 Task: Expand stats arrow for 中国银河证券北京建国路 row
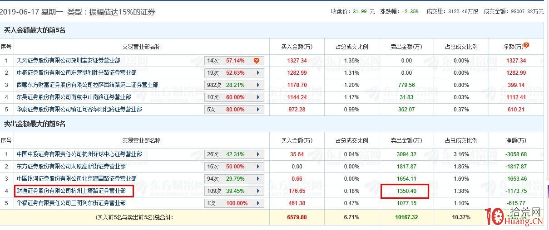coord(258,179)
